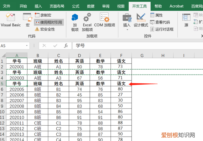This screenshot has height=141, width=203.
Task: Open the 加载项 add-ins button
Action: click(x=75, y=22)
